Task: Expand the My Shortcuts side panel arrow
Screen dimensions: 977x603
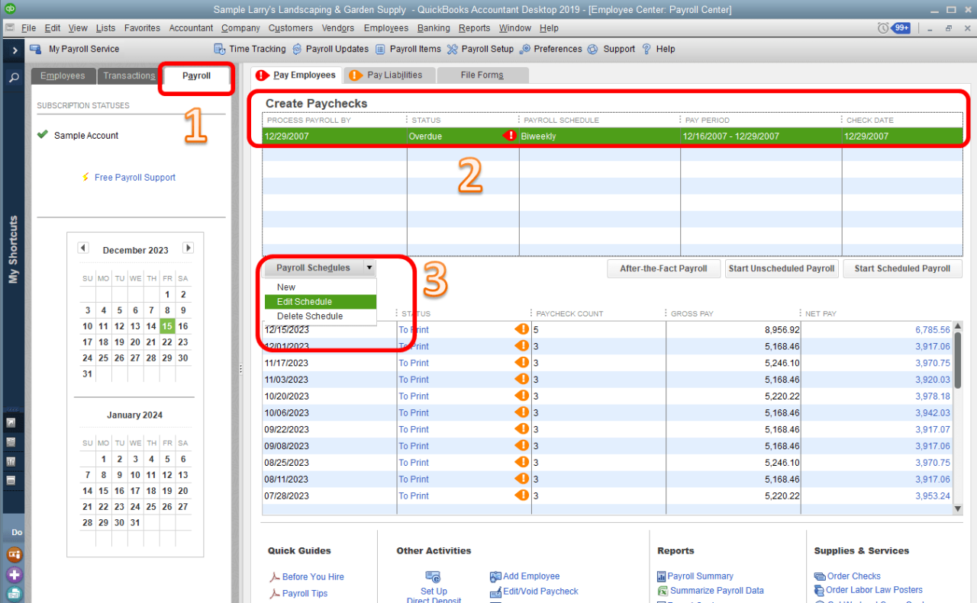Action: [x=13, y=51]
